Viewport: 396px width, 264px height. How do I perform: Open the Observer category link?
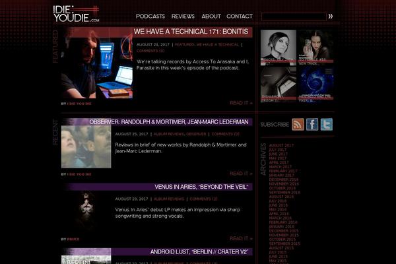coord(196,134)
